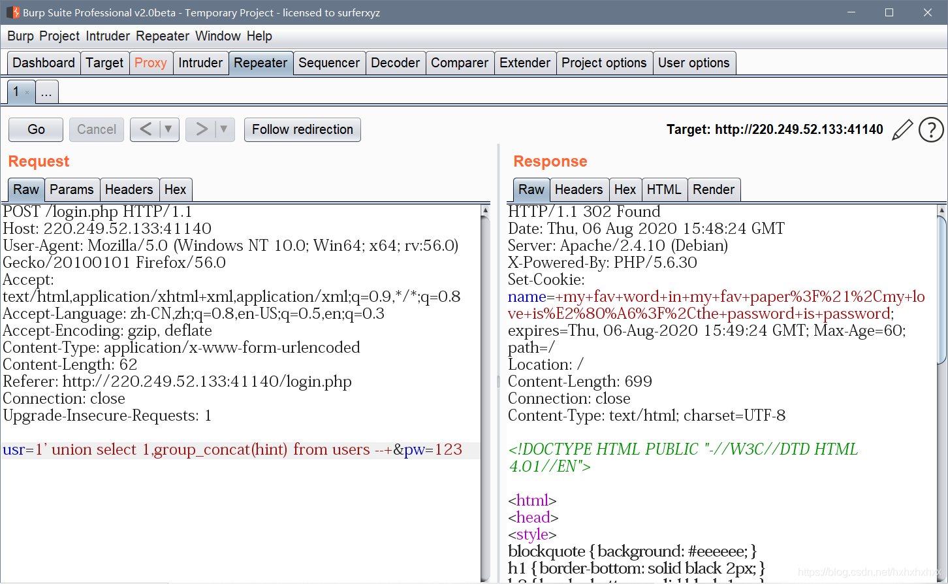Open the Help menu
The image size is (948, 584).
coord(259,36)
